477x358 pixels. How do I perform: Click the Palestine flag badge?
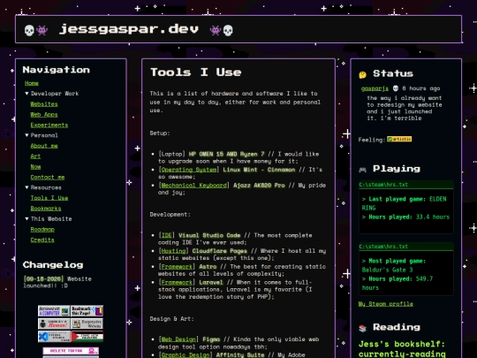point(87,337)
